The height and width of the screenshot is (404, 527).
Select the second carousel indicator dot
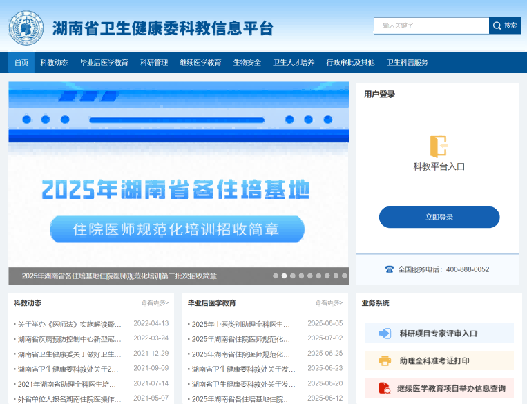point(284,276)
